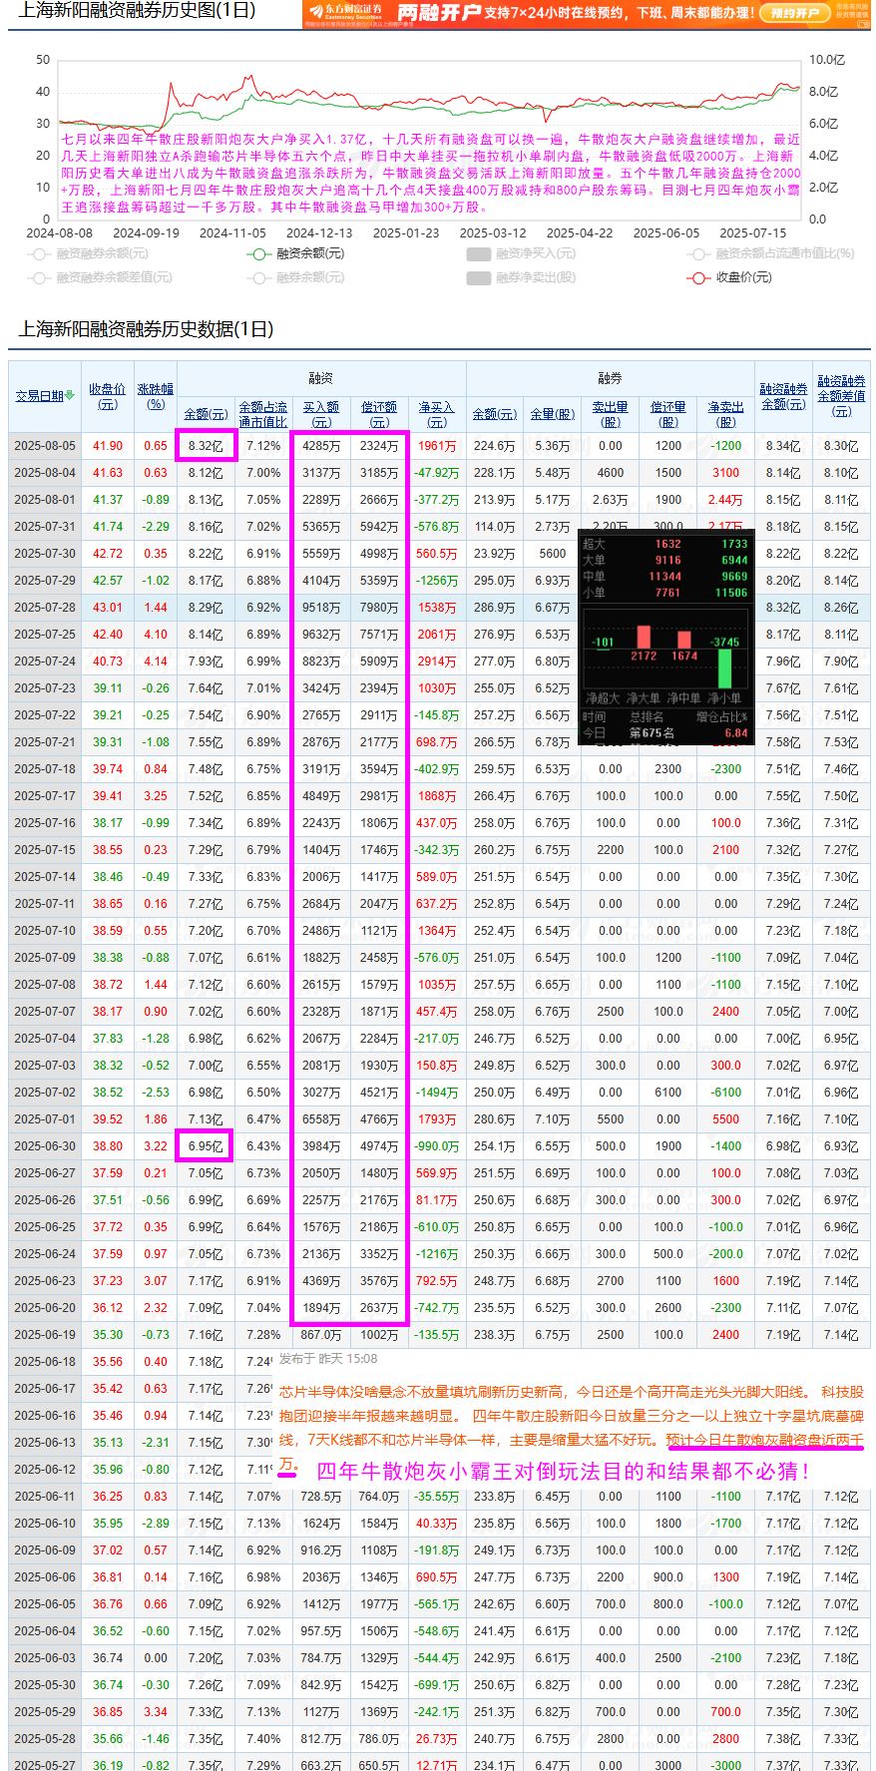Toggle red 收盘价(元) legend series
876x1771 pixels.
729,277
